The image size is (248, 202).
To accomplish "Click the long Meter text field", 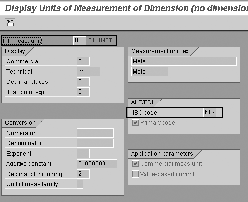I will coord(184,61).
